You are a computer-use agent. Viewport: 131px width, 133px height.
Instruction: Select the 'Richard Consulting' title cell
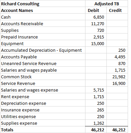43,4
